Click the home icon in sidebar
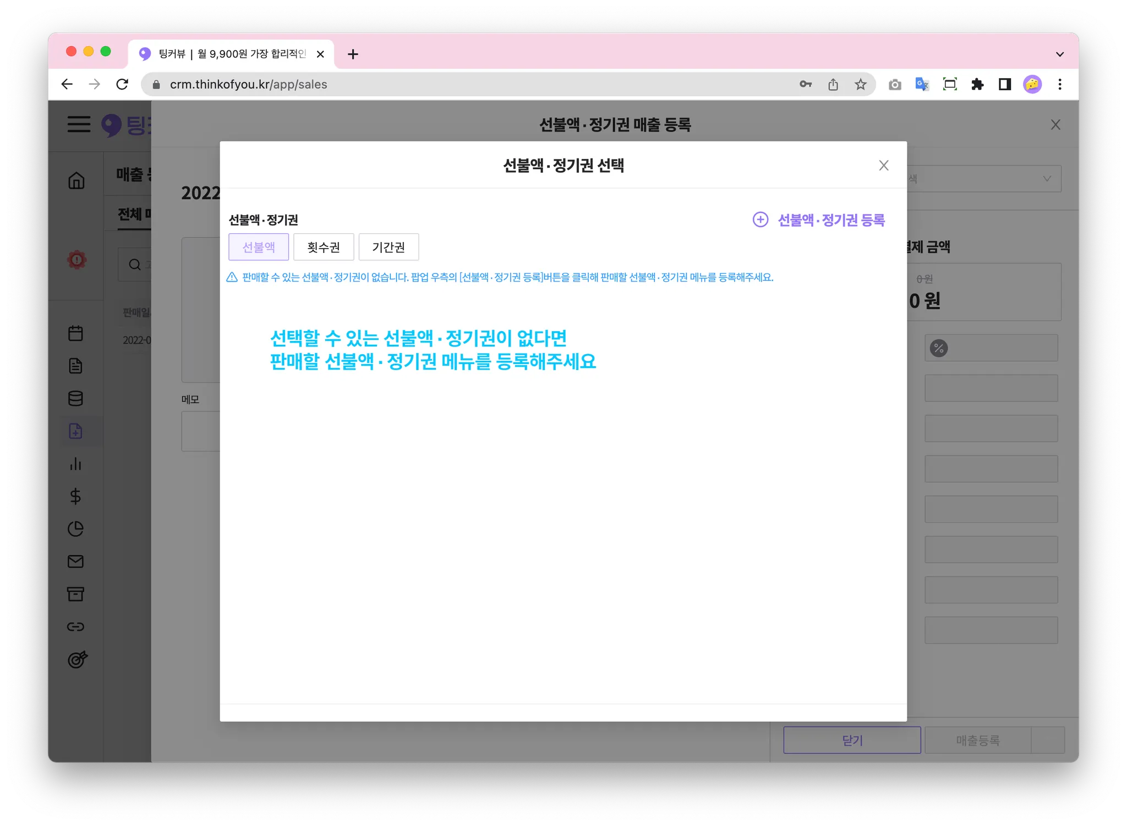The image size is (1127, 826). [76, 180]
